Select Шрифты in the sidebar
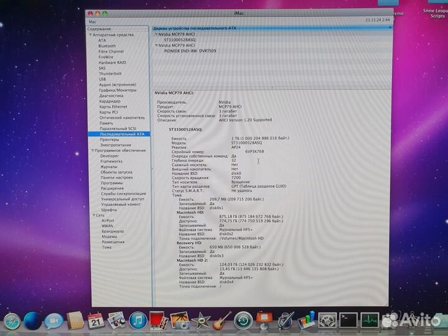448x336 pixels. click(x=109, y=210)
